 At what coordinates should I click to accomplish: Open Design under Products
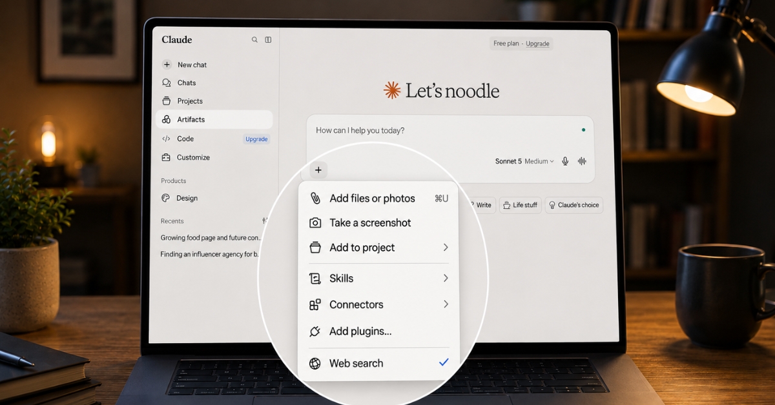[x=180, y=198]
